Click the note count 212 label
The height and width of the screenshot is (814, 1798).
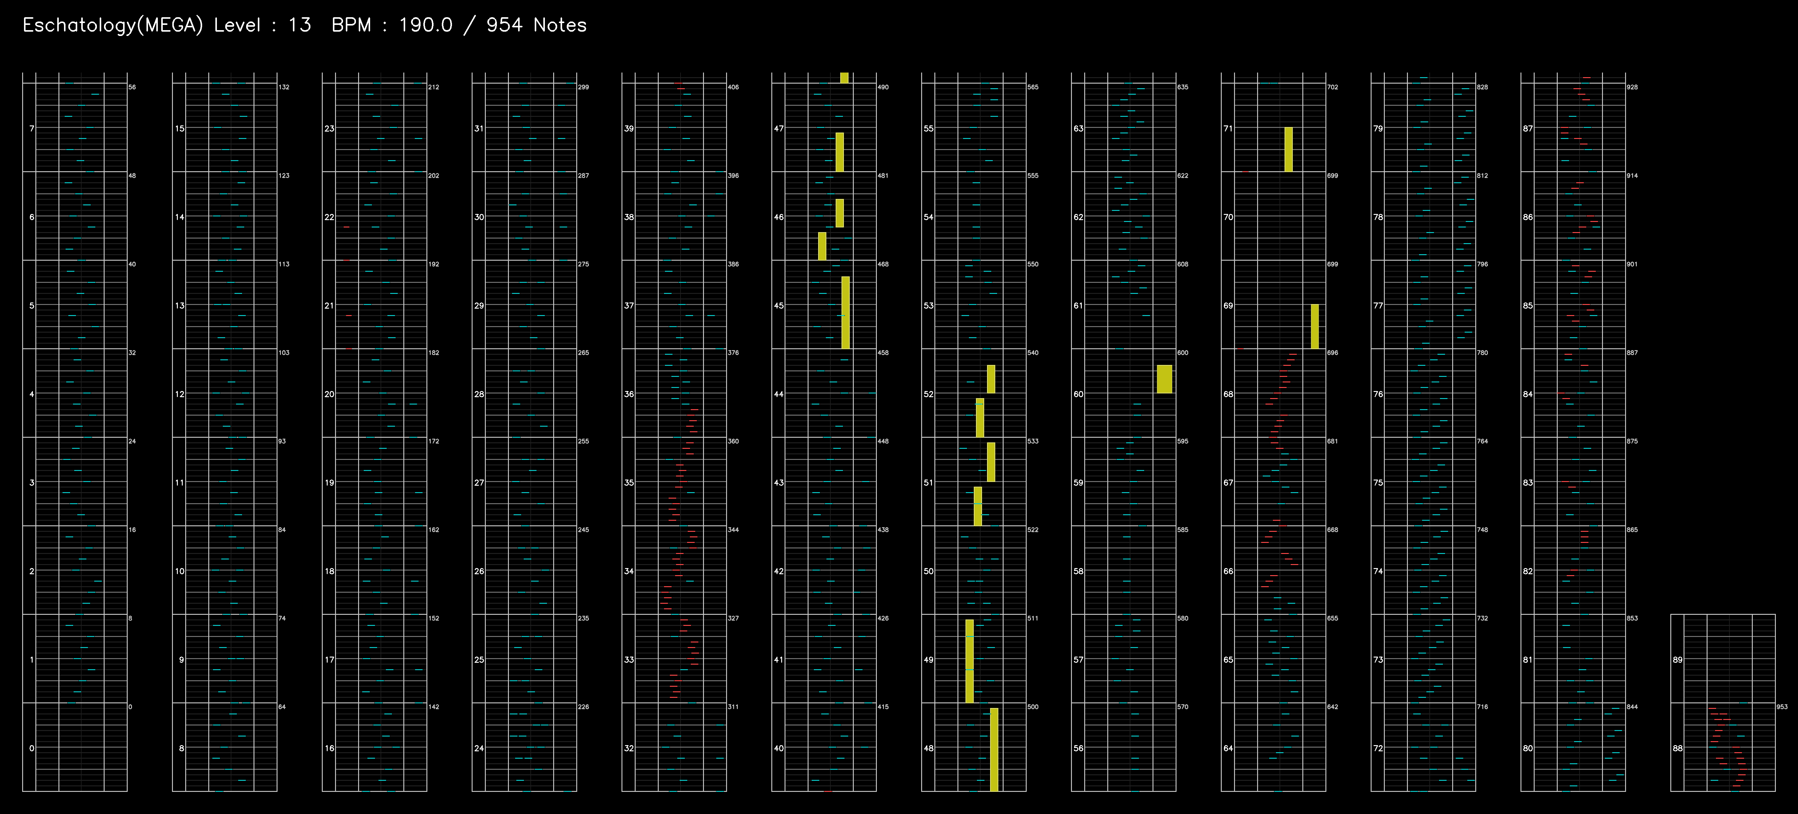[434, 87]
